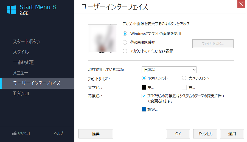Go to the メニュー settings page
Screen dimensions: 247x142
(20, 73)
